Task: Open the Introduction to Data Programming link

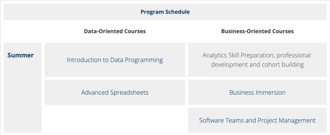Action: [x=115, y=60]
